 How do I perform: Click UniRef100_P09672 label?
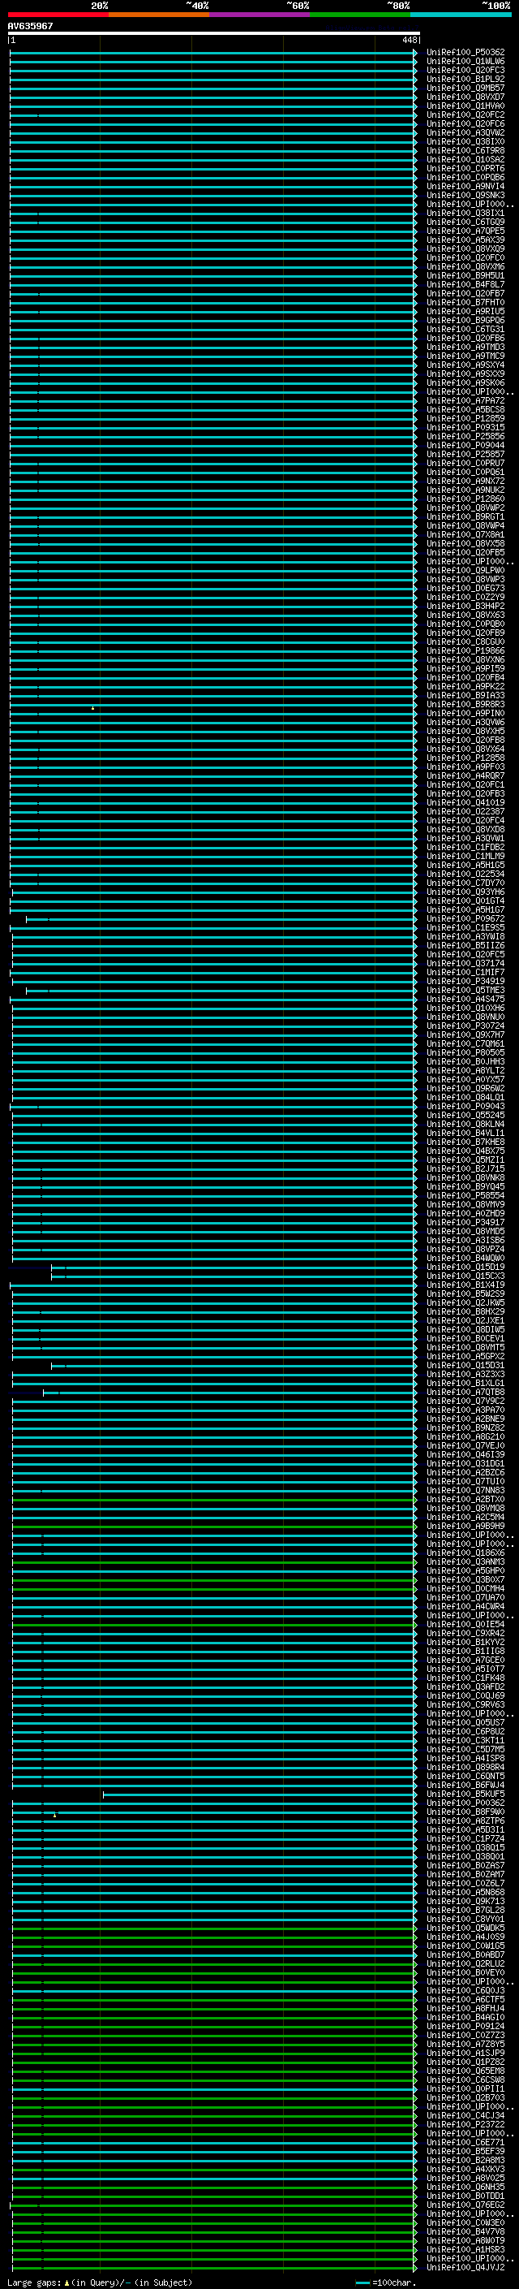point(465,919)
